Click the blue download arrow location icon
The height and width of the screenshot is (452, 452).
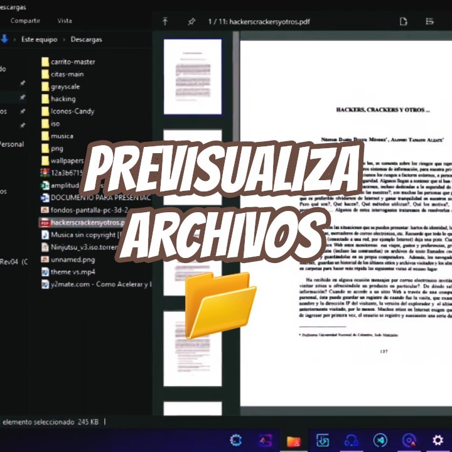pos(4,39)
